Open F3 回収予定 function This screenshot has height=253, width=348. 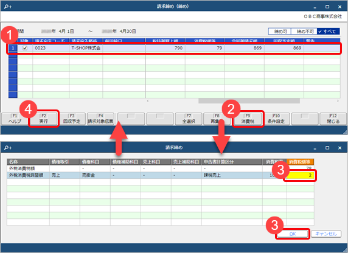click(x=72, y=119)
